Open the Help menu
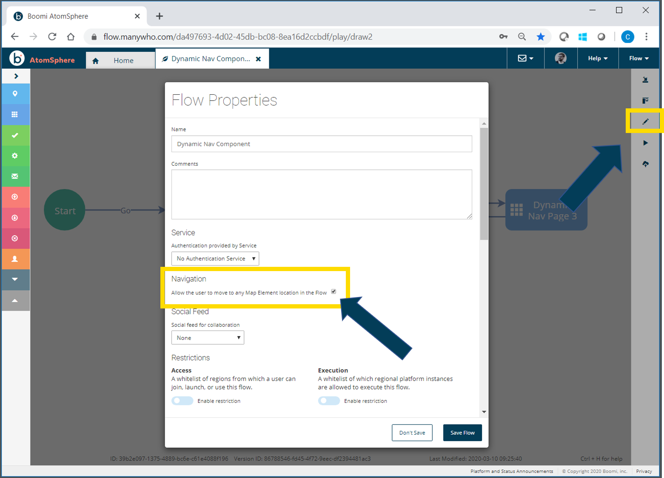 (597, 58)
